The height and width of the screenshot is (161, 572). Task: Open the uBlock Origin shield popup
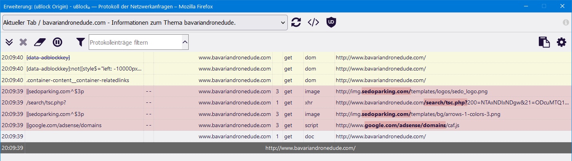click(331, 22)
